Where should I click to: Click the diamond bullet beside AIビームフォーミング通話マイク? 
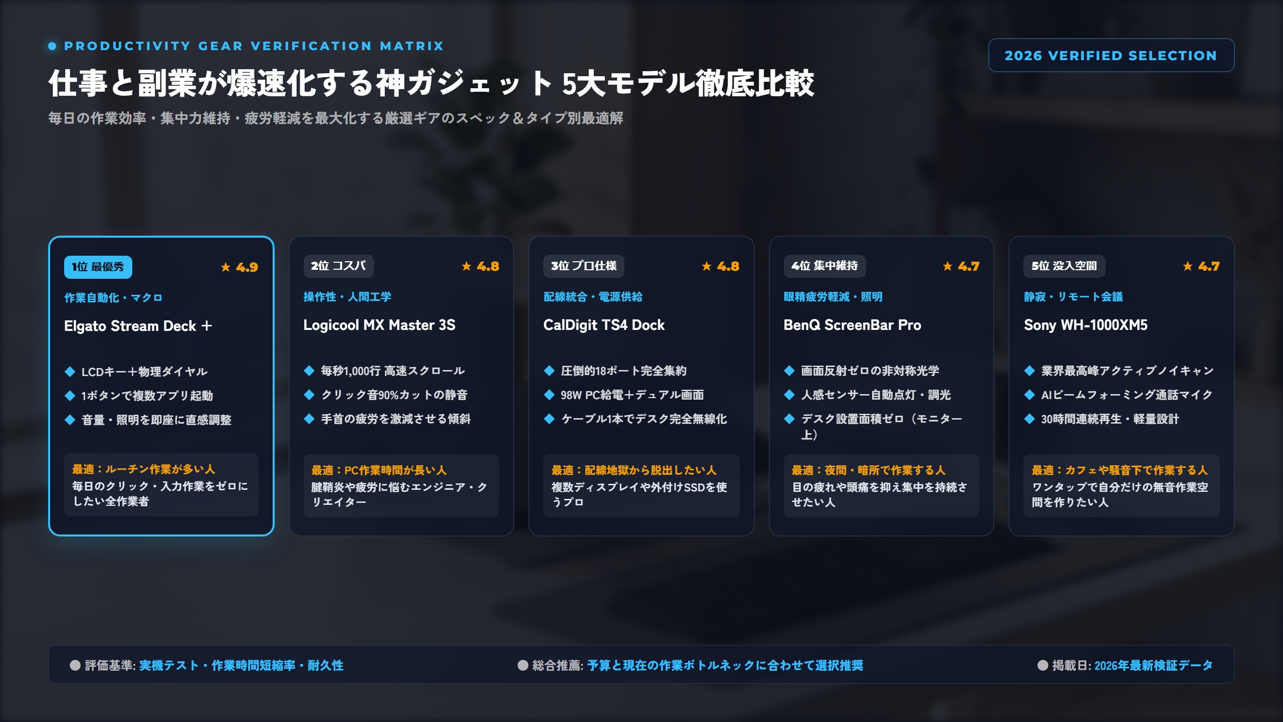tap(1029, 395)
